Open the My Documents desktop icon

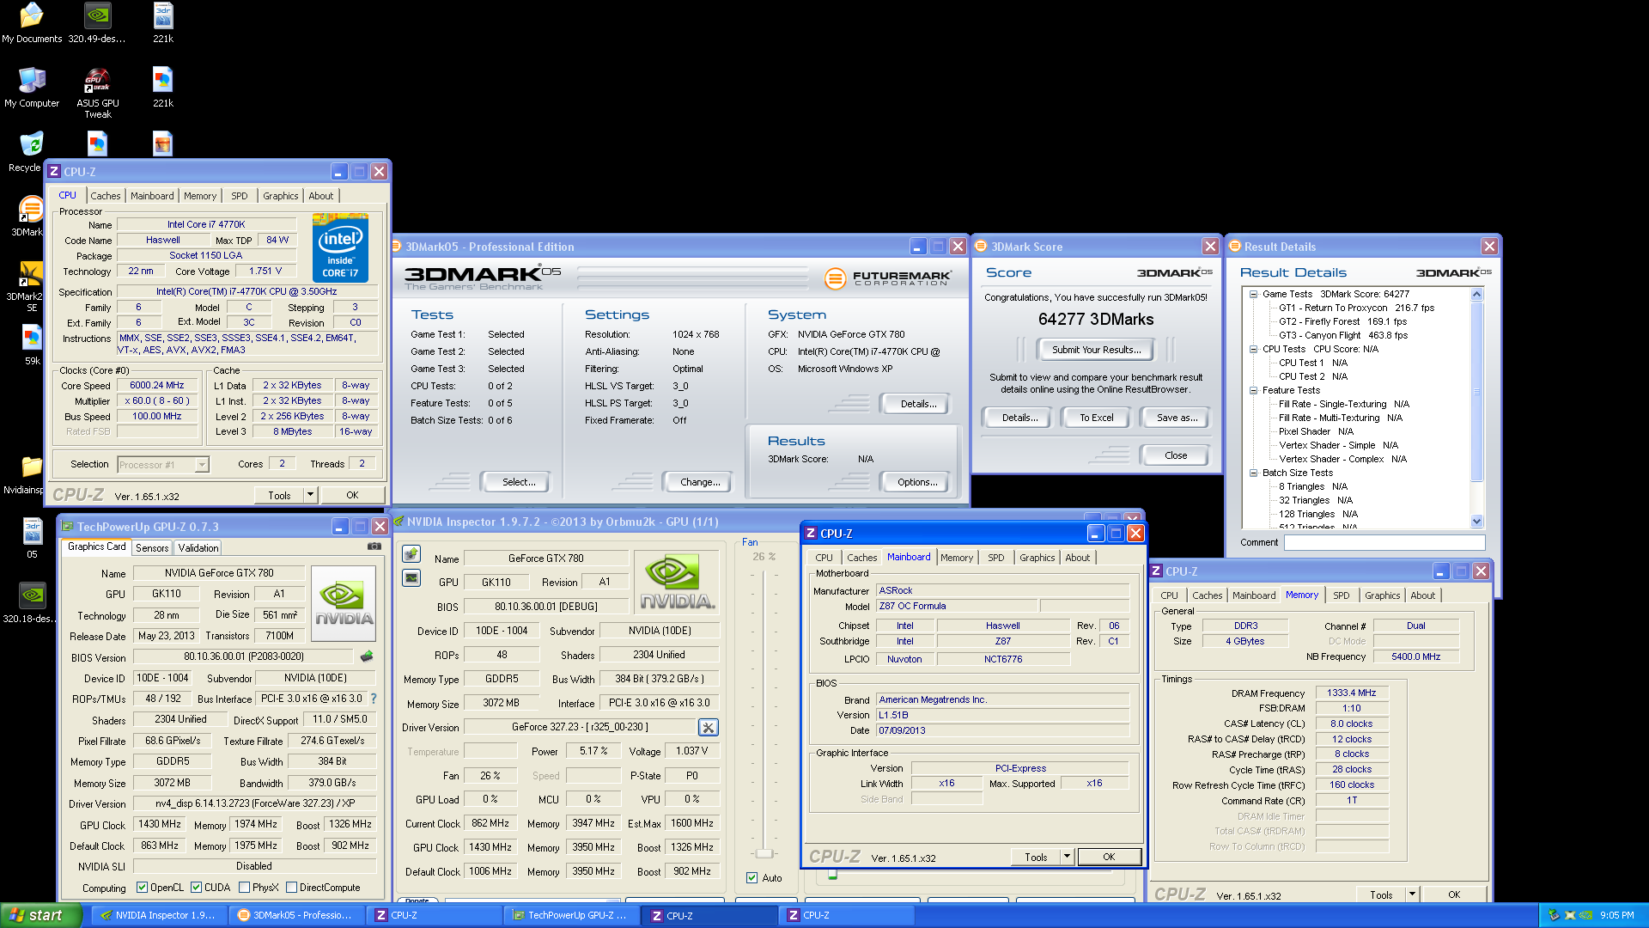pyautogui.click(x=32, y=23)
